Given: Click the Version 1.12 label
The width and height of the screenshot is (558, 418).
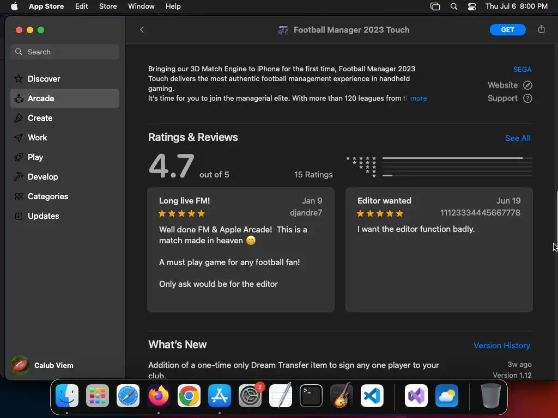Looking at the screenshot, I should (512, 375).
